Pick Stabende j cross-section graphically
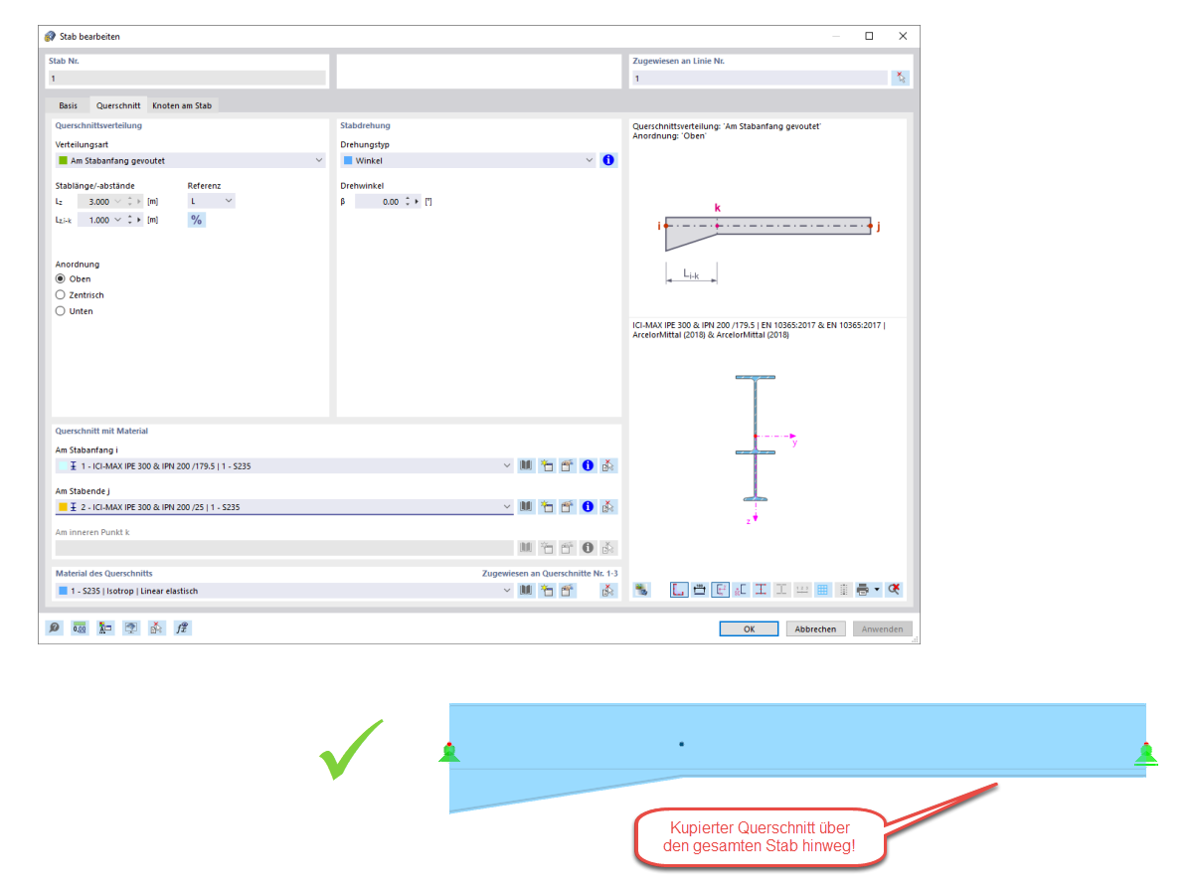The height and width of the screenshot is (895, 1193). click(x=608, y=506)
